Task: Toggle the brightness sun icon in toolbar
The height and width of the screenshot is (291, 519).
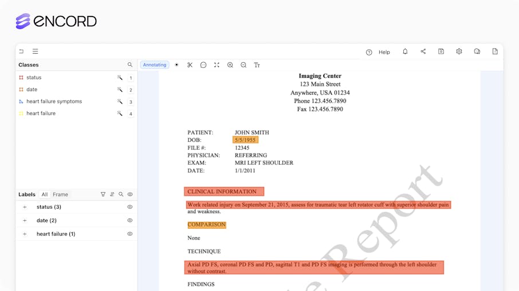Action: click(176, 65)
